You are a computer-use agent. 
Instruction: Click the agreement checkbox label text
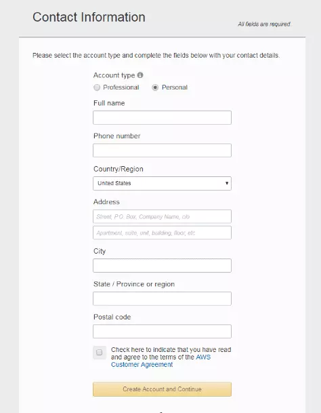click(171, 357)
